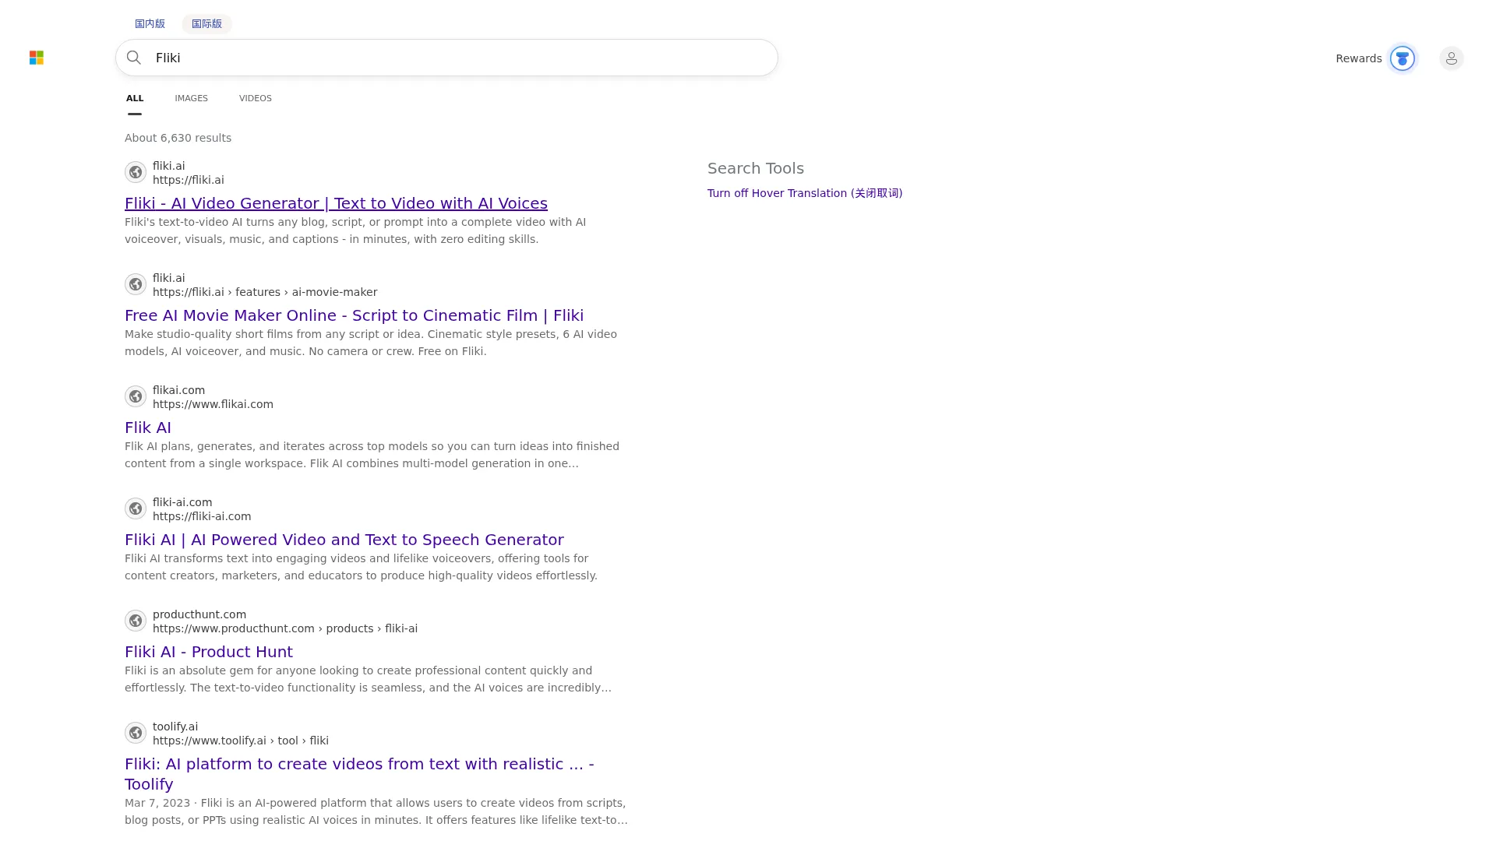Click About 6,630 results text
Viewport: 1496px width, 841px height.
point(178,138)
